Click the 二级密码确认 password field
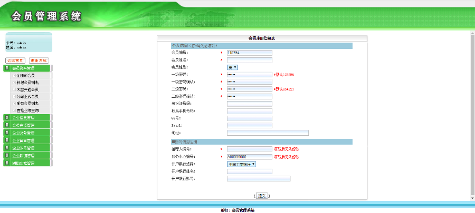The width and height of the screenshot is (475, 213). tap(250, 96)
